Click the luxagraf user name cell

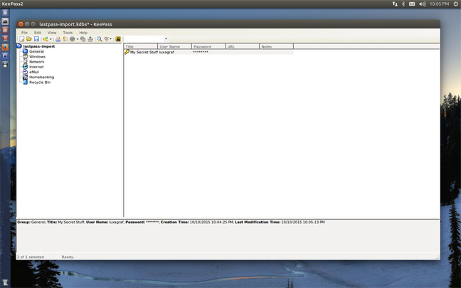click(x=166, y=52)
